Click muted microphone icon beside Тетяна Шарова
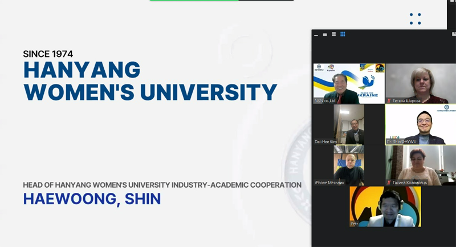 (389, 100)
